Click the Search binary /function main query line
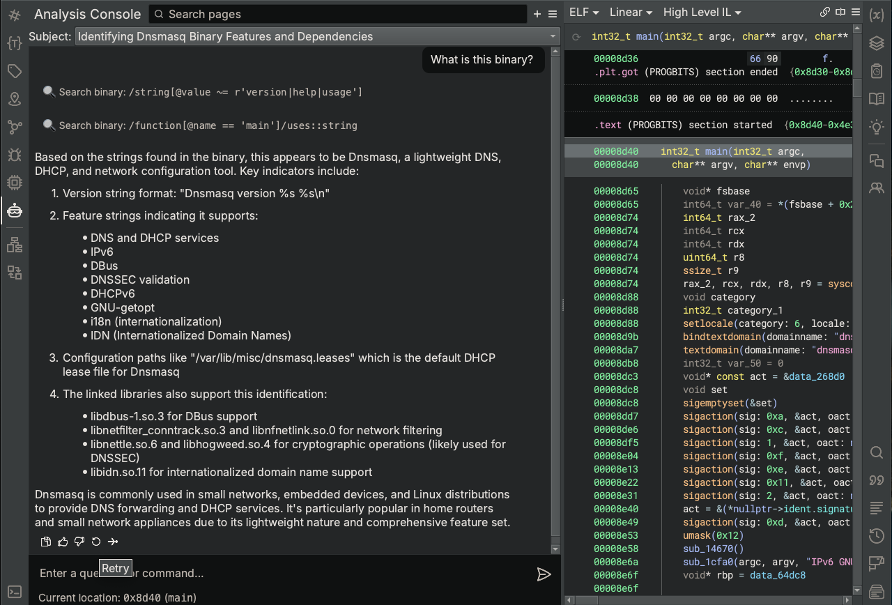Image resolution: width=892 pixels, height=605 pixels. tap(199, 125)
